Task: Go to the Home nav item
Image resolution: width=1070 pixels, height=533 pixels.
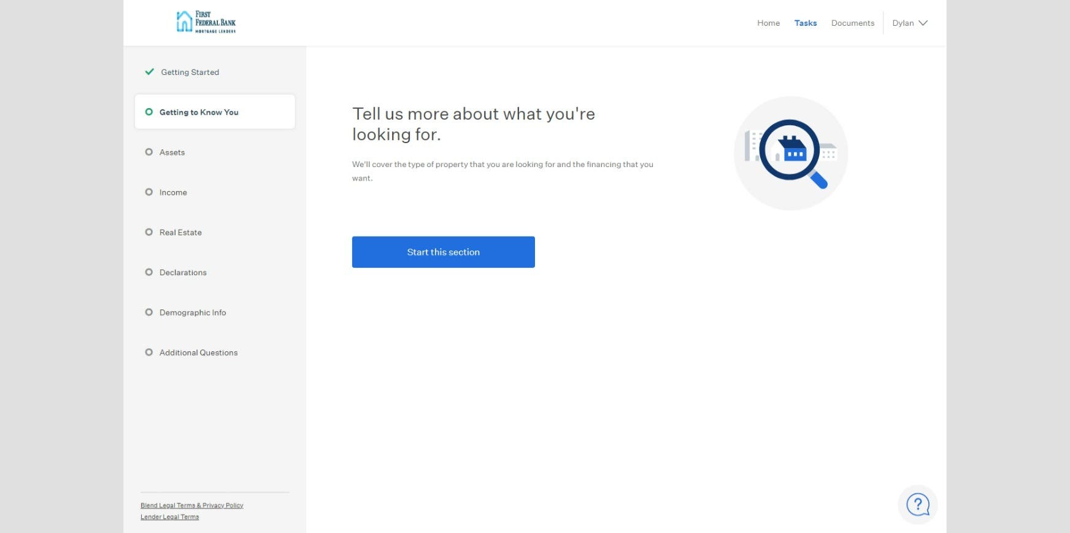Action: tap(768, 23)
